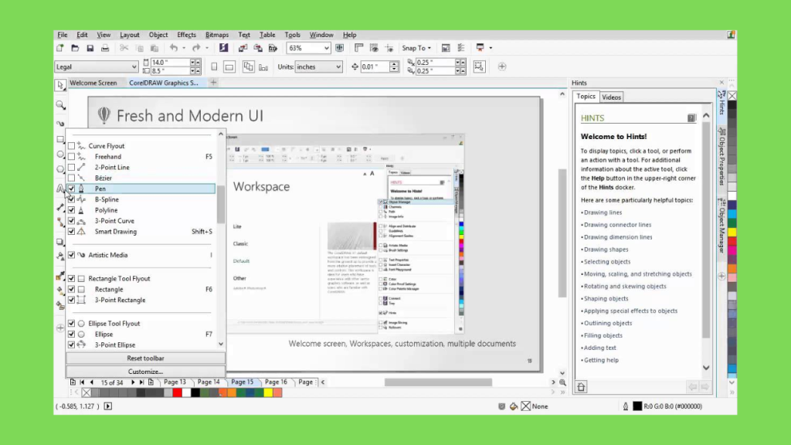Screen dimensions: 791x445
Task: Open the Units inches dropdown
Action: 338,66
